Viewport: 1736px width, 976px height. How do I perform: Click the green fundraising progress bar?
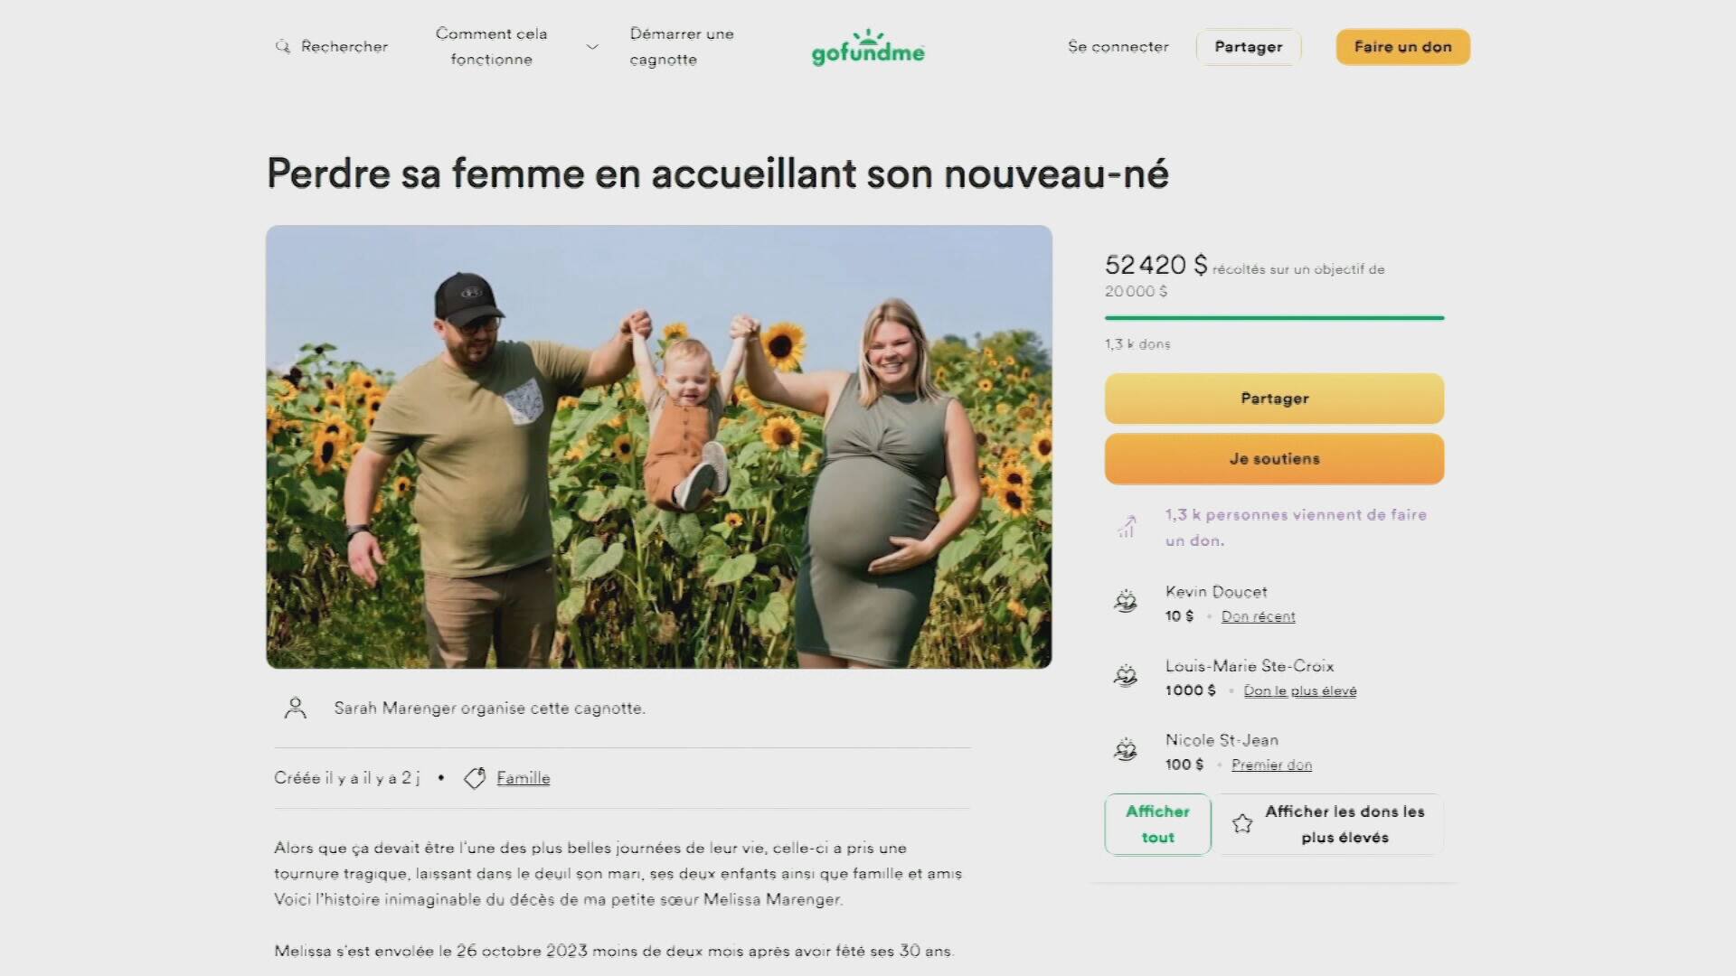click(1274, 318)
